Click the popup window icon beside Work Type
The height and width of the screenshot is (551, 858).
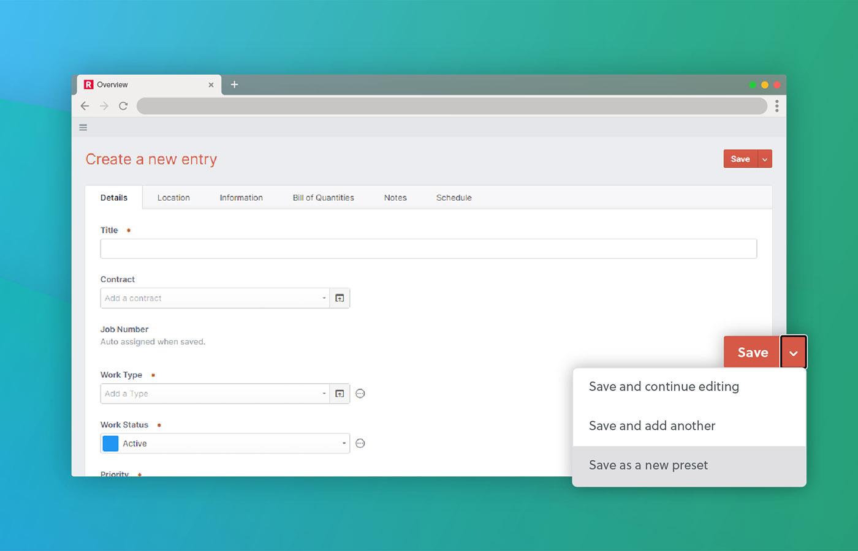coord(340,394)
